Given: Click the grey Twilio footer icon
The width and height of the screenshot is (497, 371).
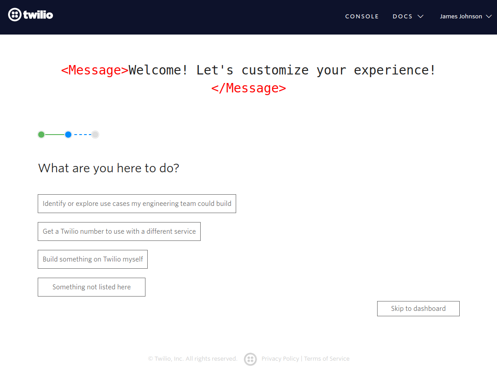Looking at the screenshot, I should tap(251, 359).
